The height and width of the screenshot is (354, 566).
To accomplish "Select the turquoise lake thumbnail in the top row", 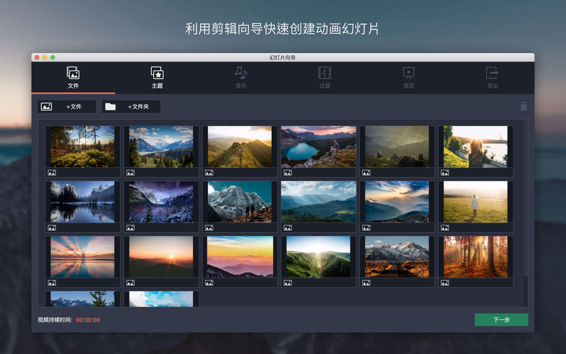I will (318, 146).
